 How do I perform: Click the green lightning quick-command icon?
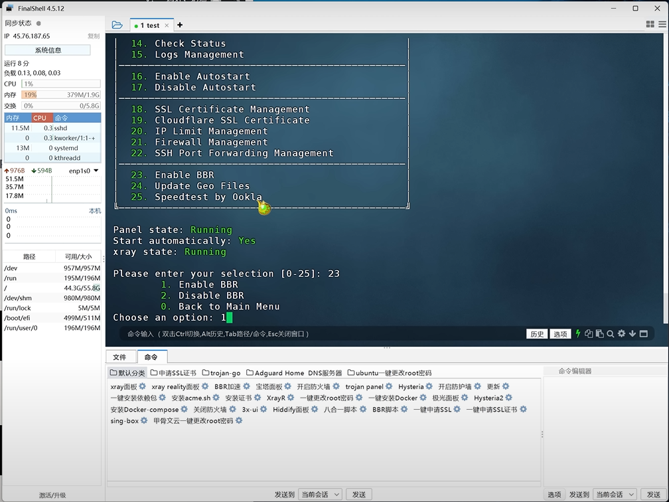[578, 334]
